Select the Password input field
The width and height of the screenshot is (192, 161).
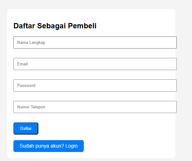point(95,85)
